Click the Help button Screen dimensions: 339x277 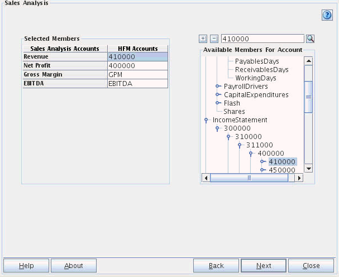coord(26,265)
